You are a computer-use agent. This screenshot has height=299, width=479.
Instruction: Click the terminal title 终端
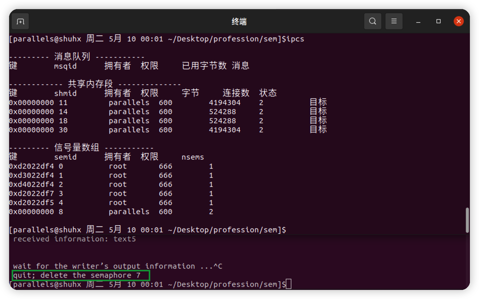[239, 22]
